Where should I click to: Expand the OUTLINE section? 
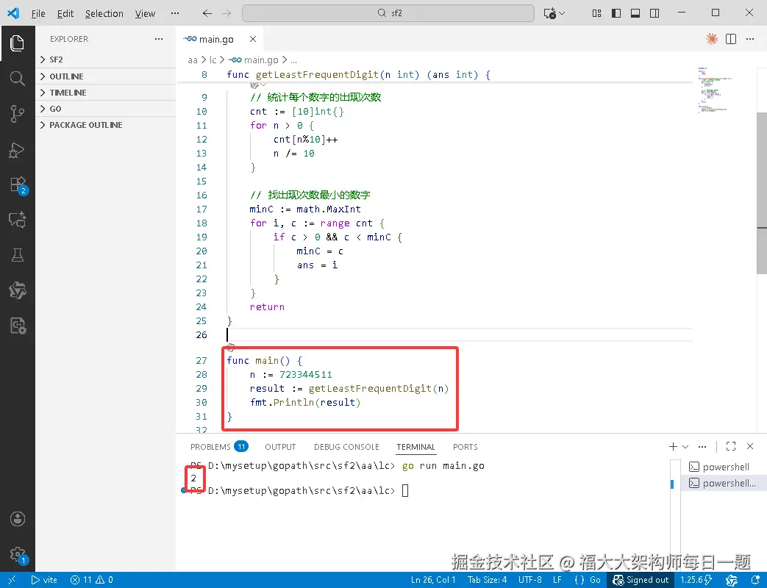[x=106, y=76]
